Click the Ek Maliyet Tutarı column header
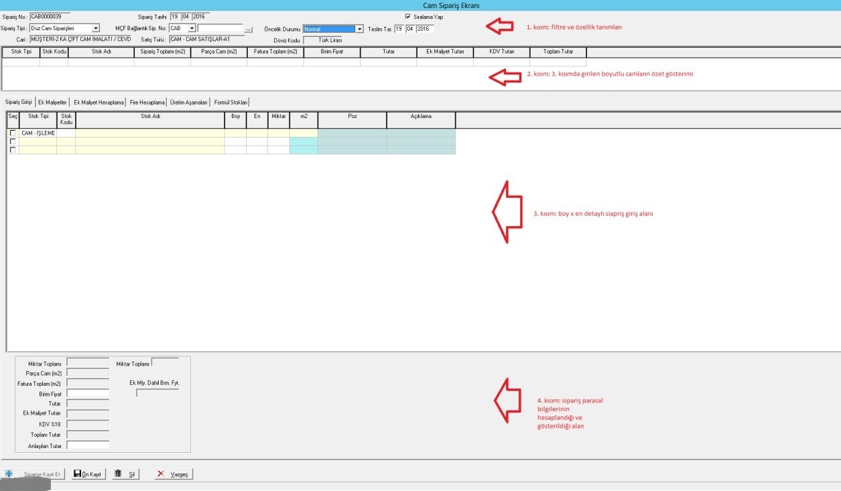 click(x=445, y=52)
